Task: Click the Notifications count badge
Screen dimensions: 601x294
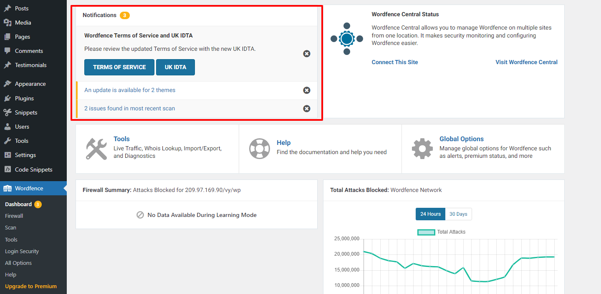Action: (125, 15)
